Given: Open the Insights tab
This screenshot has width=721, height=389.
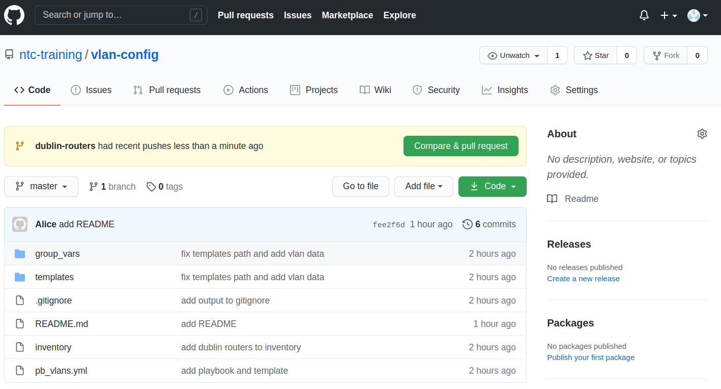Looking at the screenshot, I should pos(505,90).
